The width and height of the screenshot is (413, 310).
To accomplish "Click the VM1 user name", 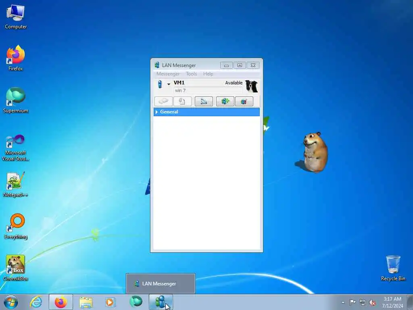I will click(179, 82).
